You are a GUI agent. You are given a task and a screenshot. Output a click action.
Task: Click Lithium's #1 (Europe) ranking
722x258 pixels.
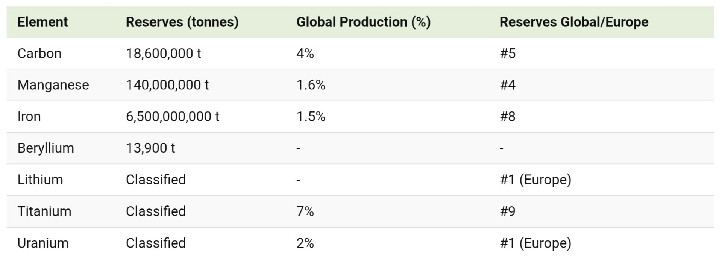click(x=535, y=180)
